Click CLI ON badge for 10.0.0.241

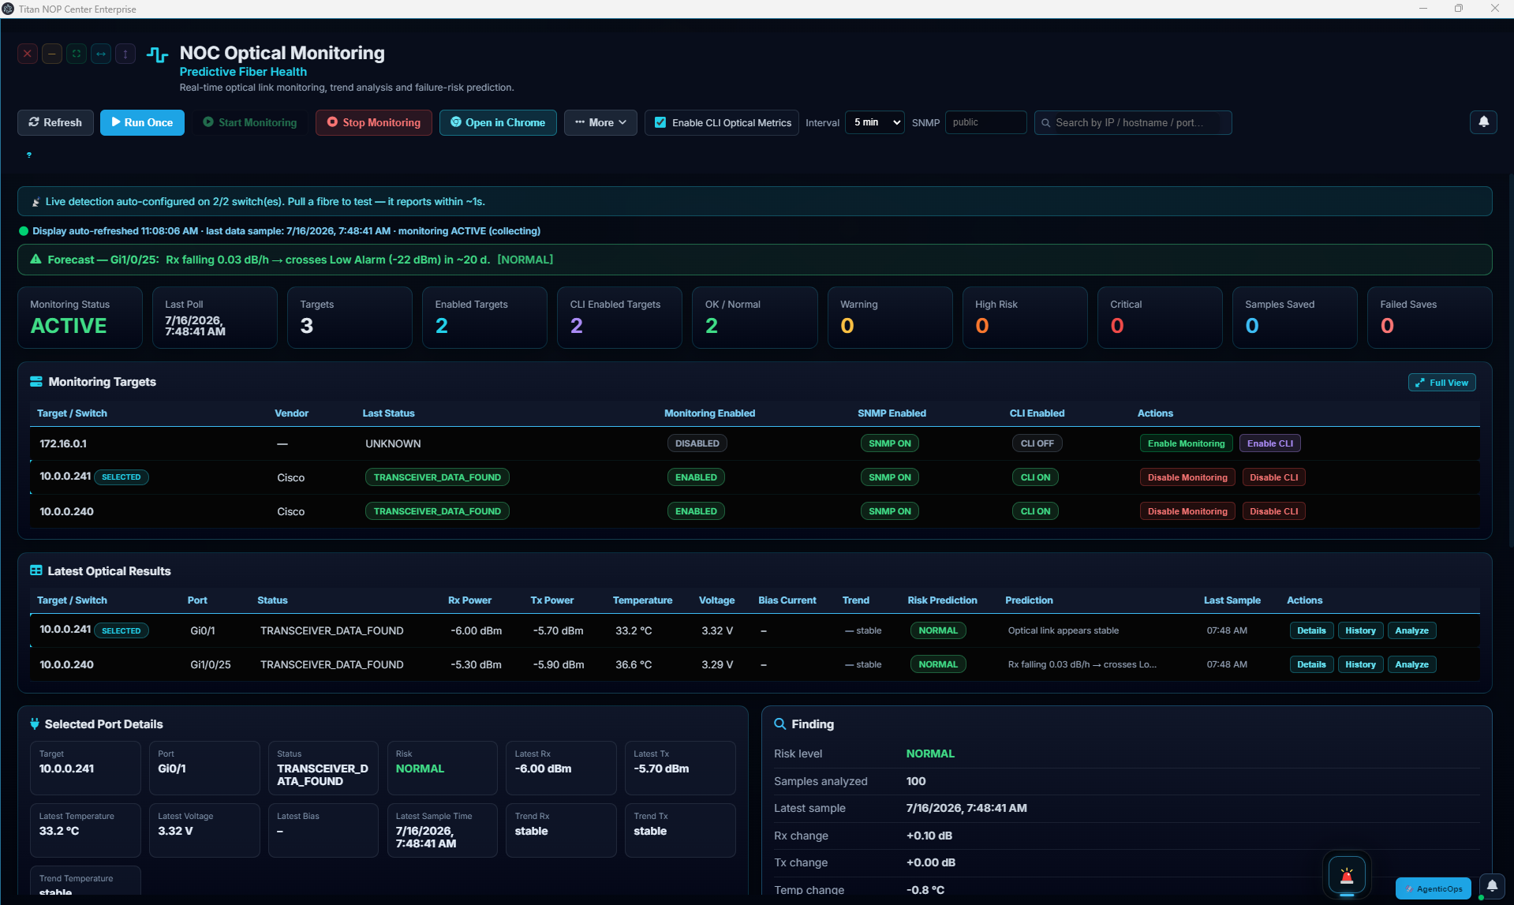click(x=1036, y=477)
